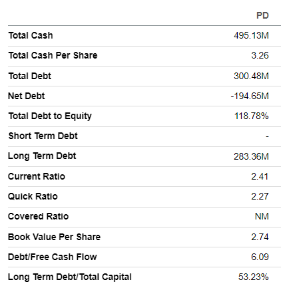Select the Quick Ratio label
281x288 pixels.
tap(33, 196)
